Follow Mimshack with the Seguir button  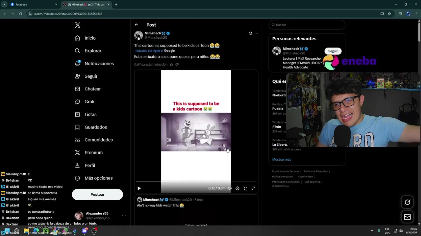point(333,51)
